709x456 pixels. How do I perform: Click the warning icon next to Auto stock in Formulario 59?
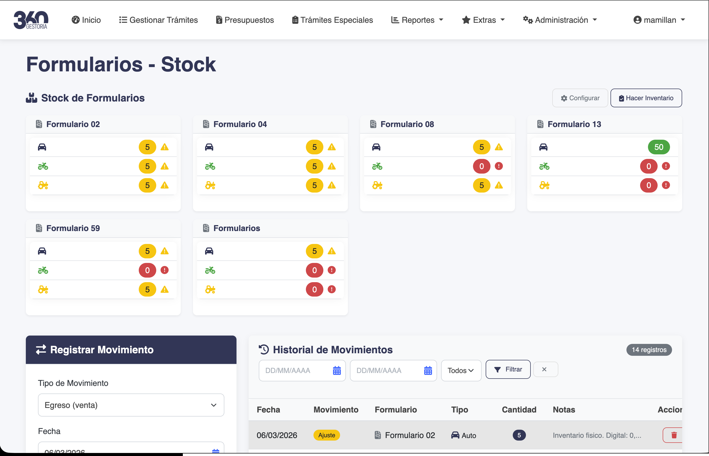click(x=165, y=251)
